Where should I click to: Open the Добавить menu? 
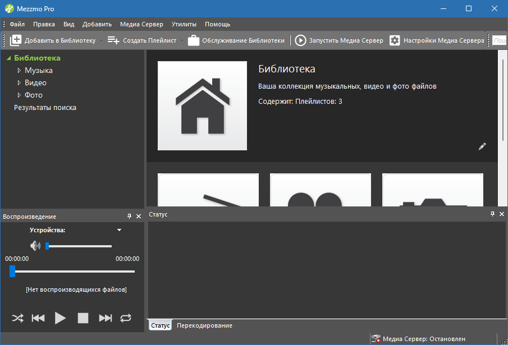point(97,24)
